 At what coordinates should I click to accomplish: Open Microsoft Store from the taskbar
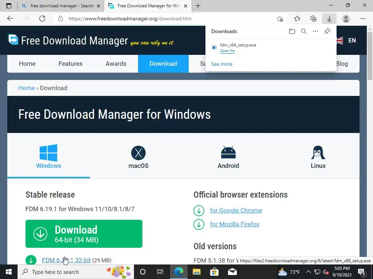click(214, 272)
